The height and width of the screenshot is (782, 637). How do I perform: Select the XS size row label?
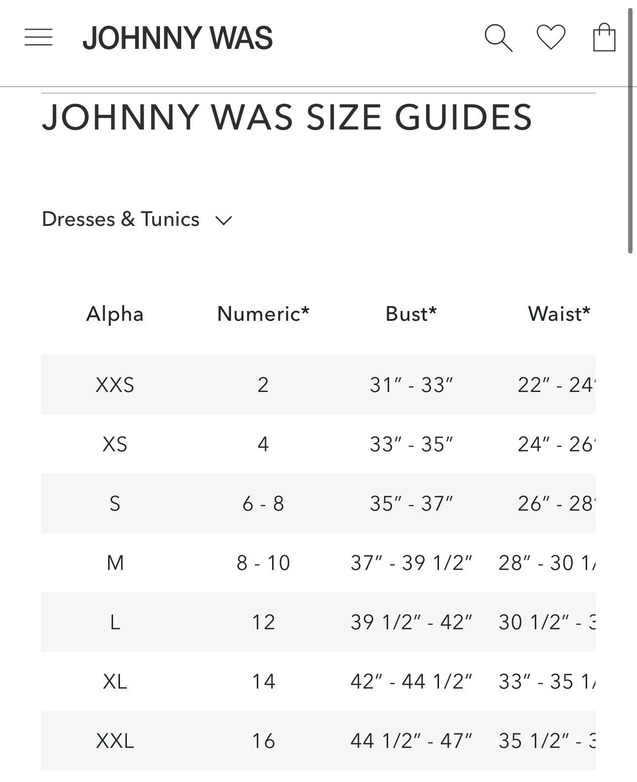point(115,444)
